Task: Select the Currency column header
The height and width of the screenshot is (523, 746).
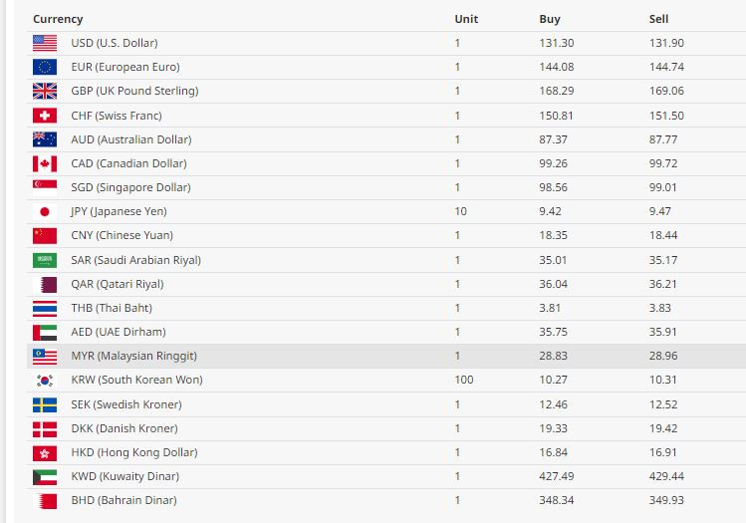Action: pos(58,19)
